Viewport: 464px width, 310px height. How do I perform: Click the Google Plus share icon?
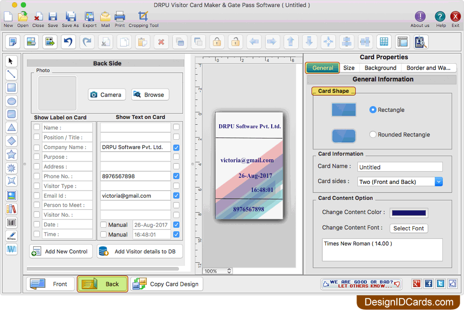coord(416,283)
